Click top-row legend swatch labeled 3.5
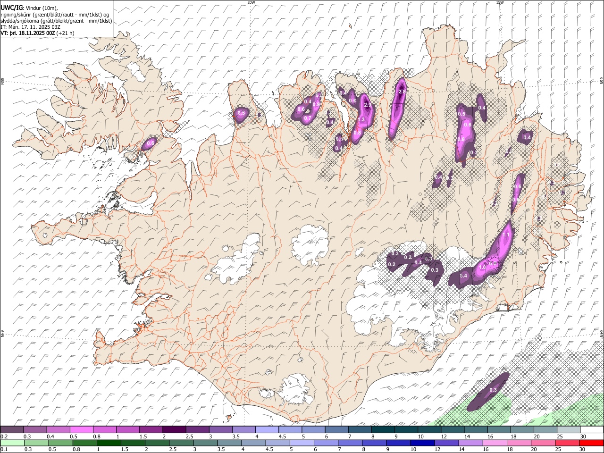This screenshot has height=453, width=604. [243, 429]
